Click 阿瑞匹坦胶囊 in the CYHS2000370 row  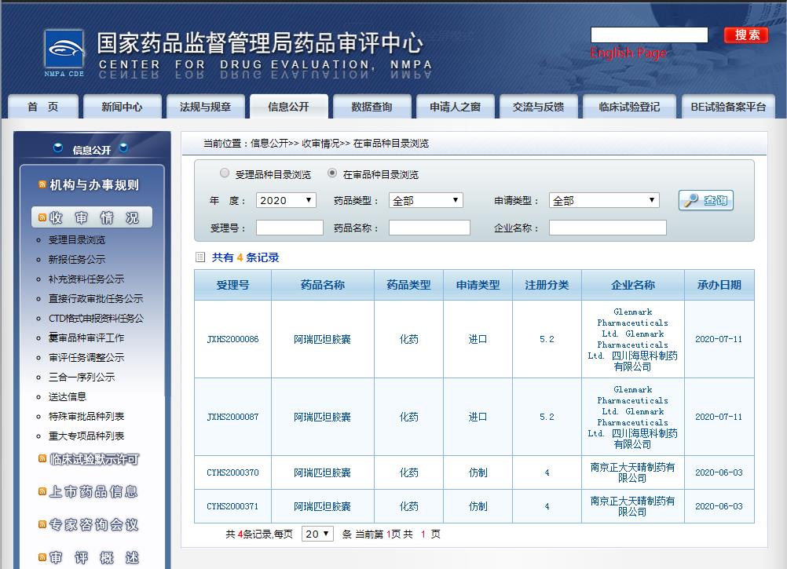[322, 472]
